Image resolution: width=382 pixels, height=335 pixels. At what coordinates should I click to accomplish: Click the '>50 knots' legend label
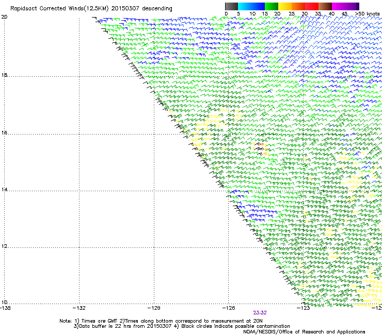368,14
